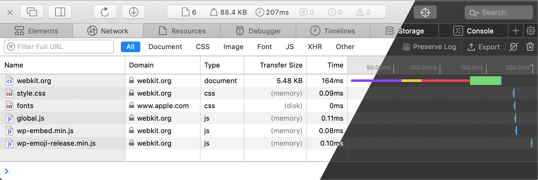The image size is (538, 180).
Task: Filter network list by JS
Action: (x=290, y=47)
